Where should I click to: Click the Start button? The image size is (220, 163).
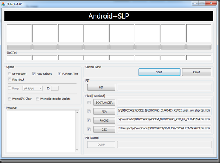pyautogui.click(x=159, y=72)
